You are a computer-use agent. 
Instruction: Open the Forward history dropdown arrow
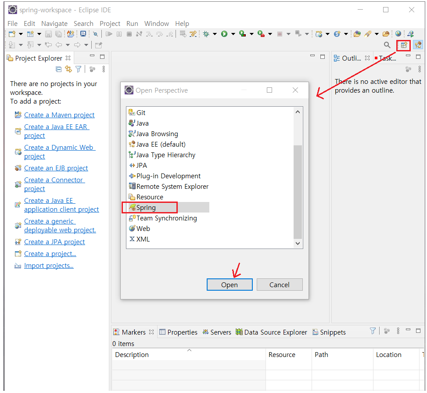[86, 45]
